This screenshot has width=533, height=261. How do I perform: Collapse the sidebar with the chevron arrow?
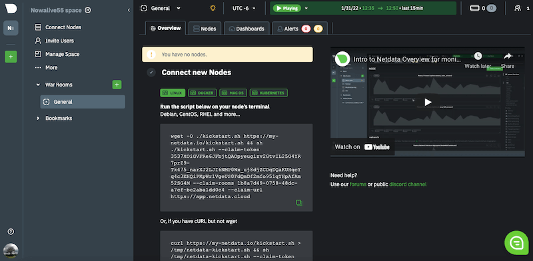pos(129,10)
